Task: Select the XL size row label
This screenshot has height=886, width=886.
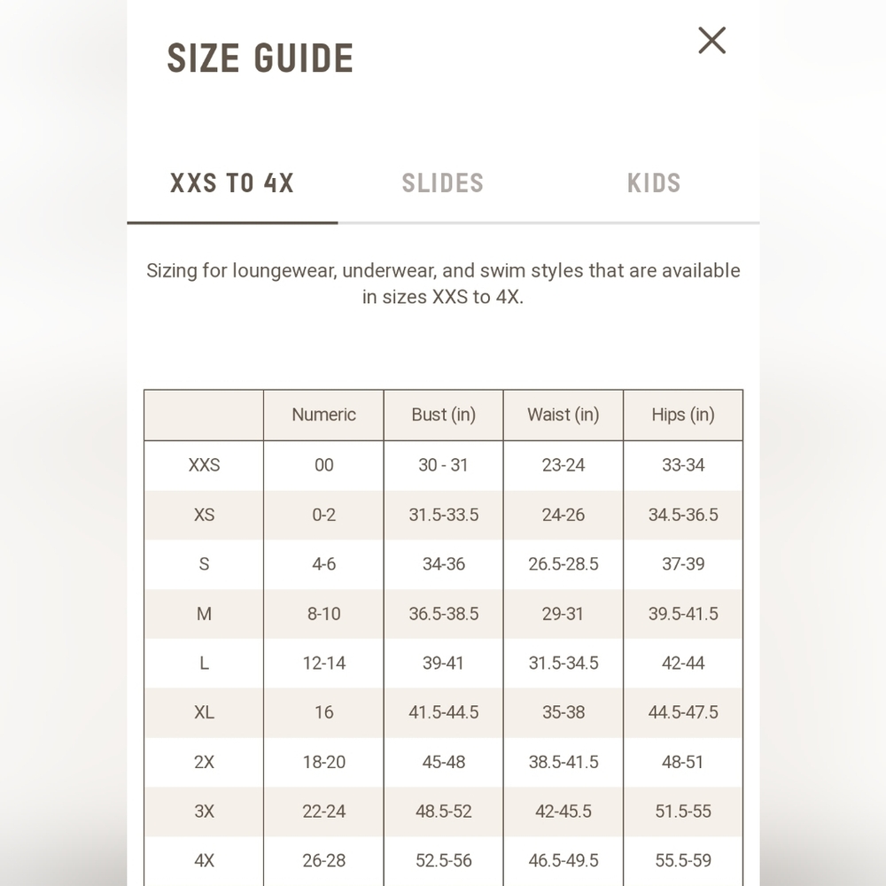Action: coord(204,712)
